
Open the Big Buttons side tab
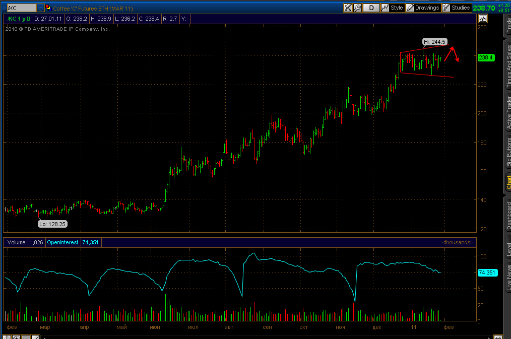(508, 152)
